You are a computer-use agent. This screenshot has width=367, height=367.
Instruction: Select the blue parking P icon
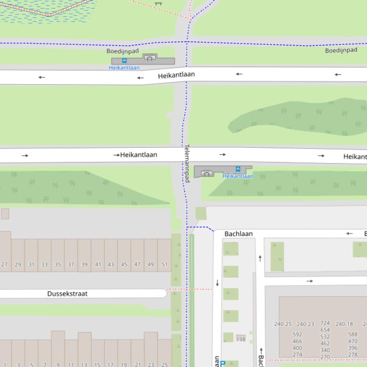[222, 363]
